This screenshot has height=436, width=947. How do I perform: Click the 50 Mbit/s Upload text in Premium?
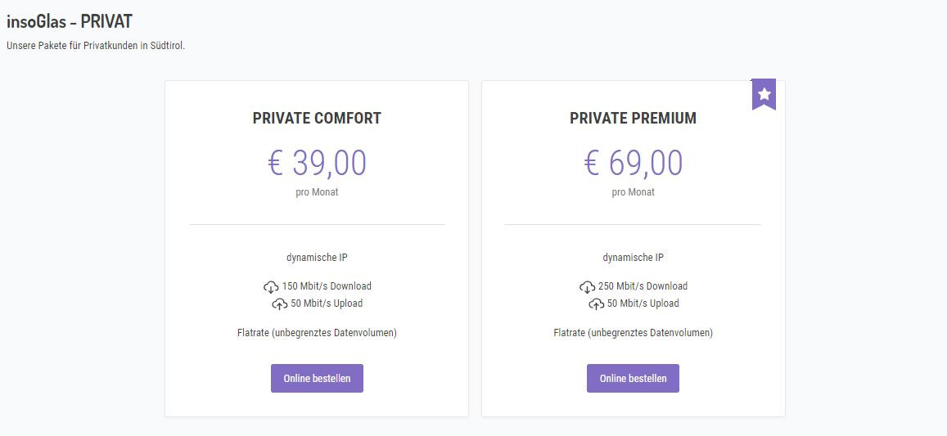tap(643, 303)
